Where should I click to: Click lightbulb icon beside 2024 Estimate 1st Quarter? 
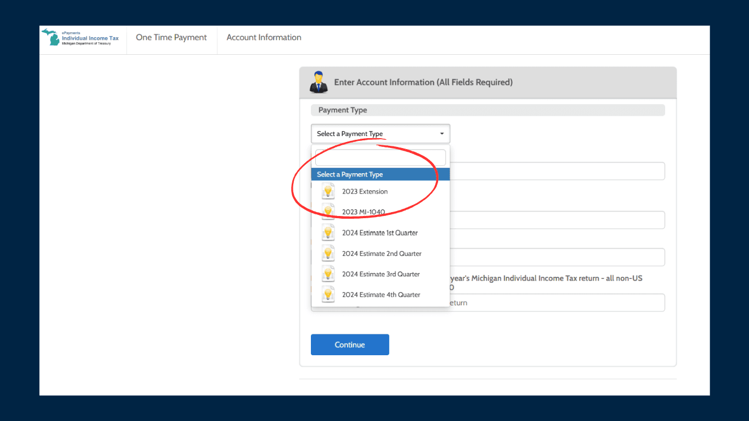point(328,232)
